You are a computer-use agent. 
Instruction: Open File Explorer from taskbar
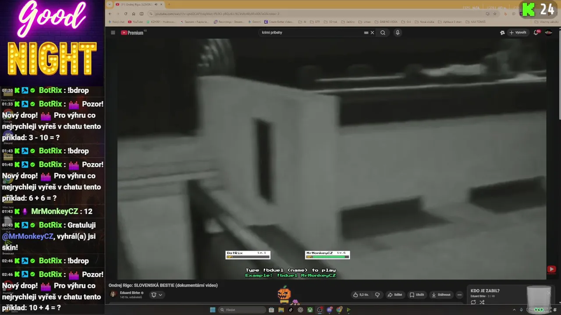tap(281, 310)
